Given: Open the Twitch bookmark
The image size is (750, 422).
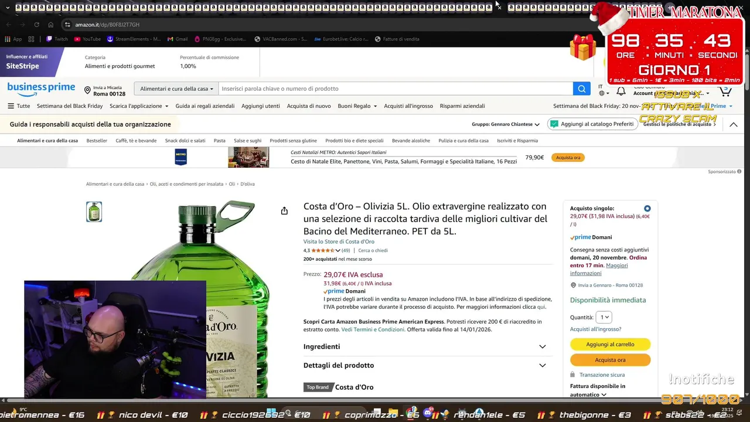Looking at the screenshot, I should [57, 39].
